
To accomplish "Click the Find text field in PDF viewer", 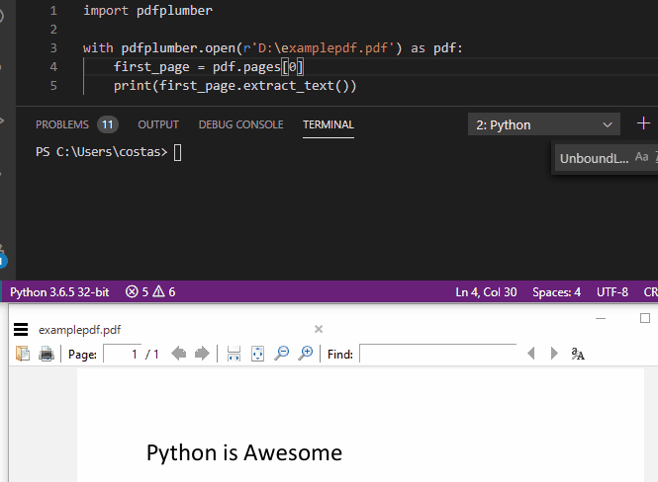I will [437, 354].
